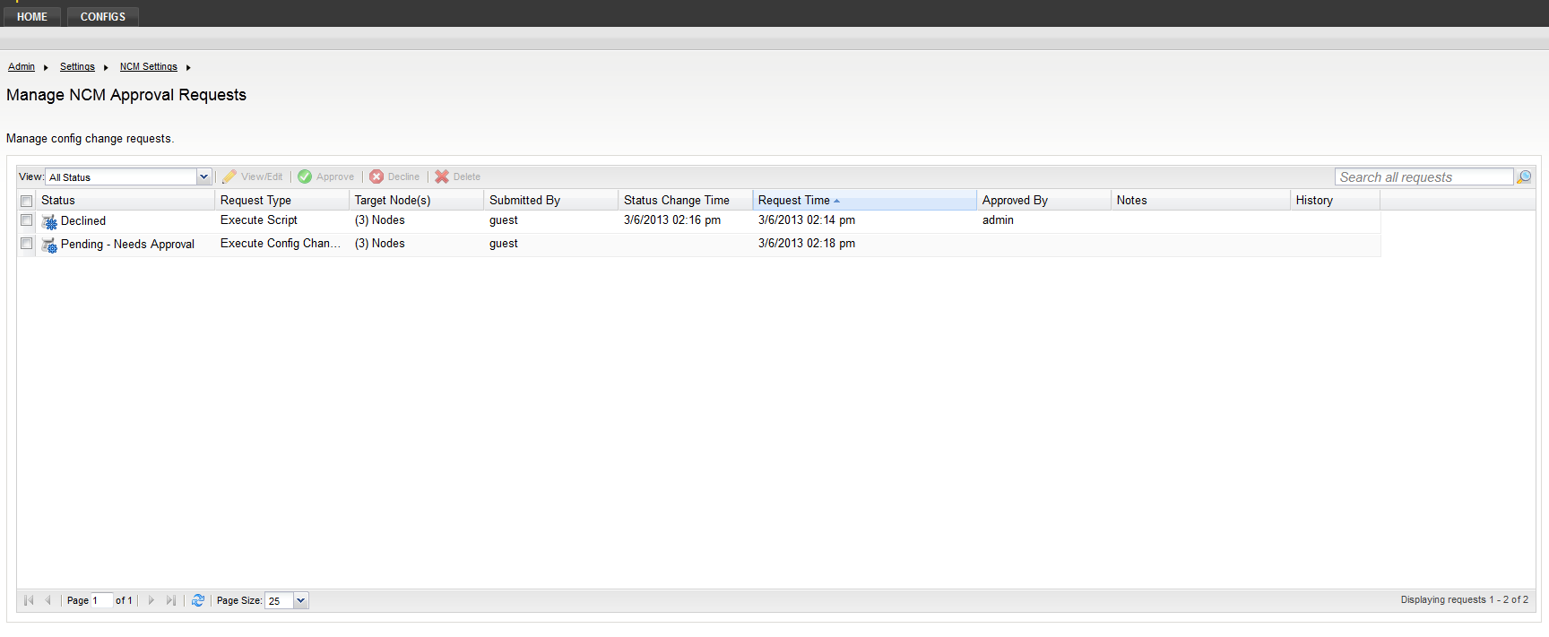Sort by the Target Node(s) column header

(417, 200)
